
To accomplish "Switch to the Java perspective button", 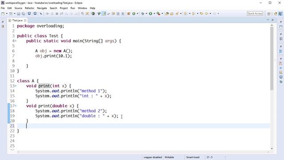I will point(280,14).
